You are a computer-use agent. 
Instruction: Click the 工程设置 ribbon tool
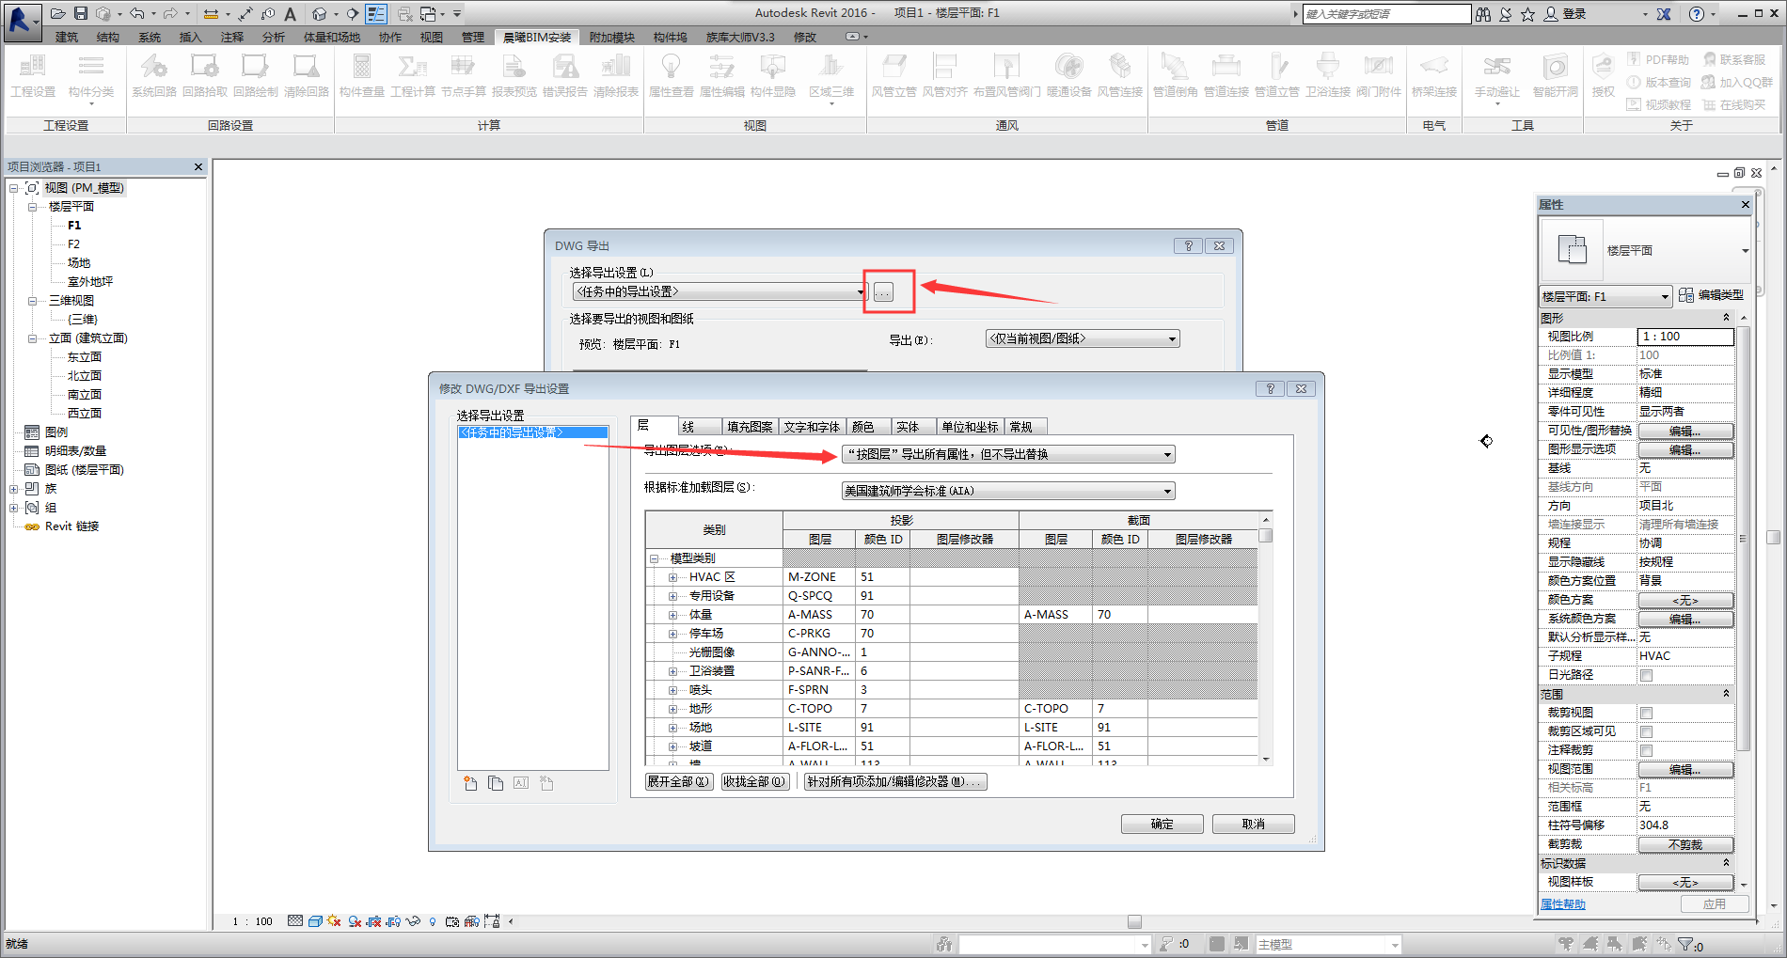tap(33, 75)
